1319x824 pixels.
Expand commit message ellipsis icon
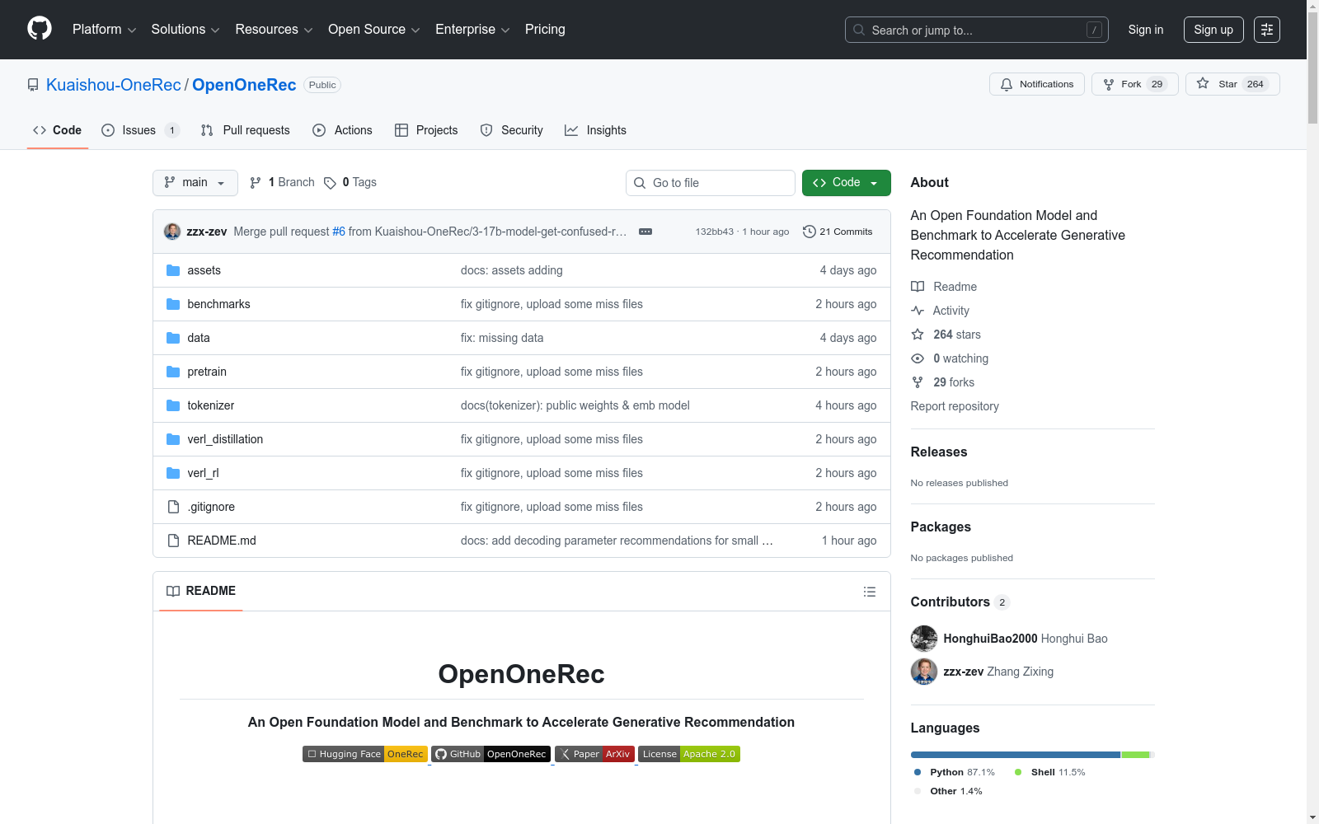(x=645, y=232)
